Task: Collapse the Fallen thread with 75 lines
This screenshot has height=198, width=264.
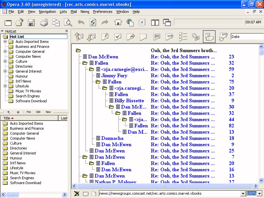Action: [x=98, y=82]
